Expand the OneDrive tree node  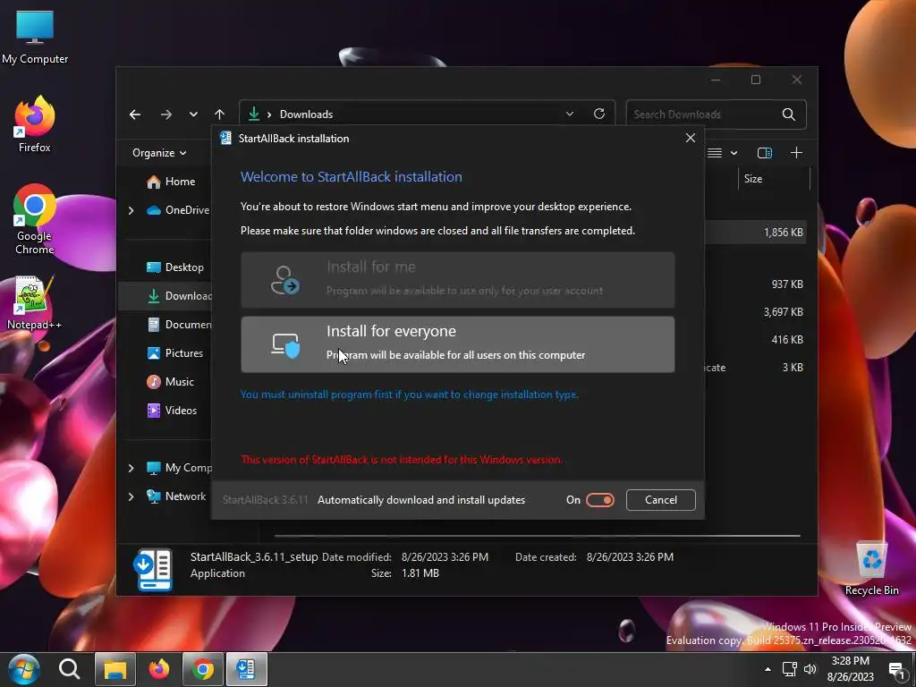[x=131, y=210]
